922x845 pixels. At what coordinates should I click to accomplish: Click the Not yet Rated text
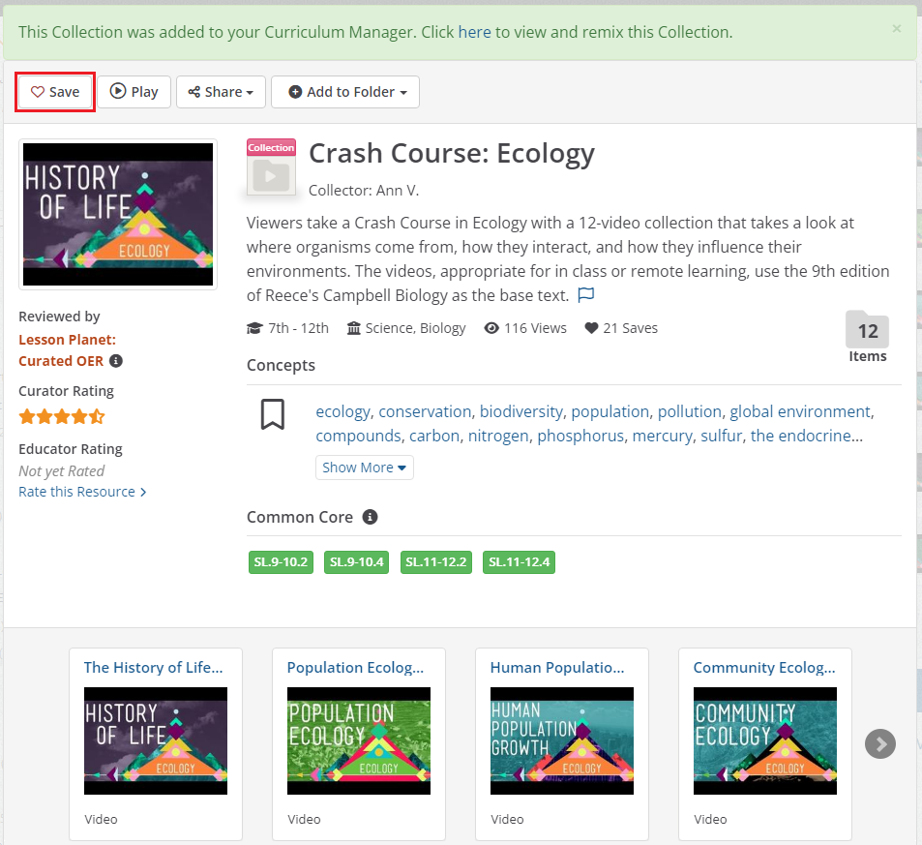tap(61, 470)
